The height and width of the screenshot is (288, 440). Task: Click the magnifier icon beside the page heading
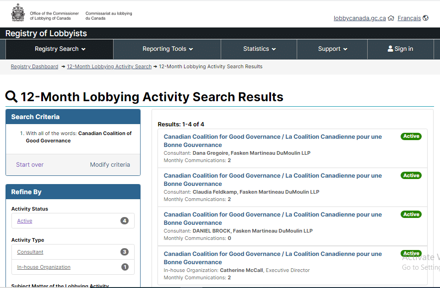tap(11, 97)
